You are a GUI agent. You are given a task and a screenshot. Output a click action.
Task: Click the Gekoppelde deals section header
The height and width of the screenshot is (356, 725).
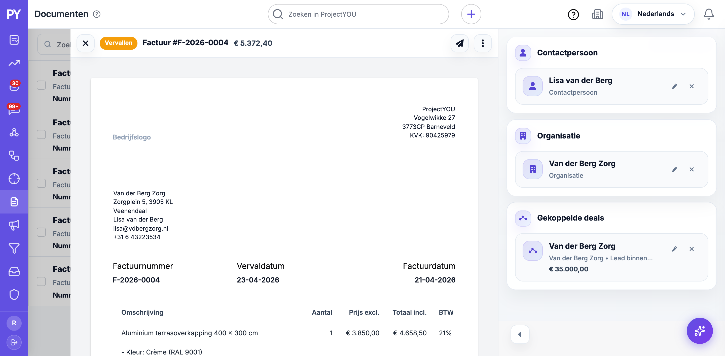pos(570,218)
